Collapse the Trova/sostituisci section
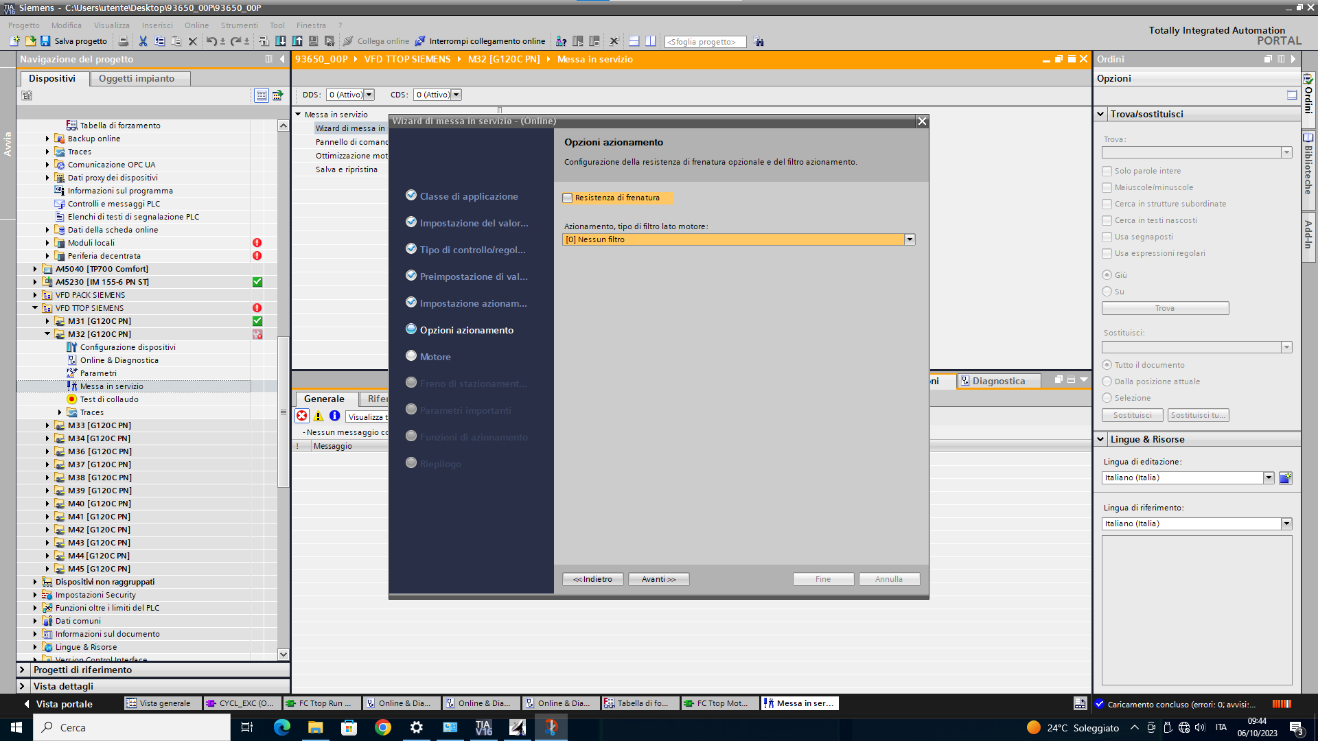The image size is (1318, 741). [x=1100, y=114]
